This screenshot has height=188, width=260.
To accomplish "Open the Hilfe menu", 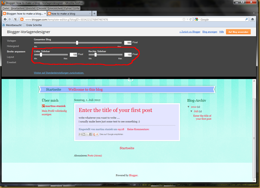I will point(76,8).
